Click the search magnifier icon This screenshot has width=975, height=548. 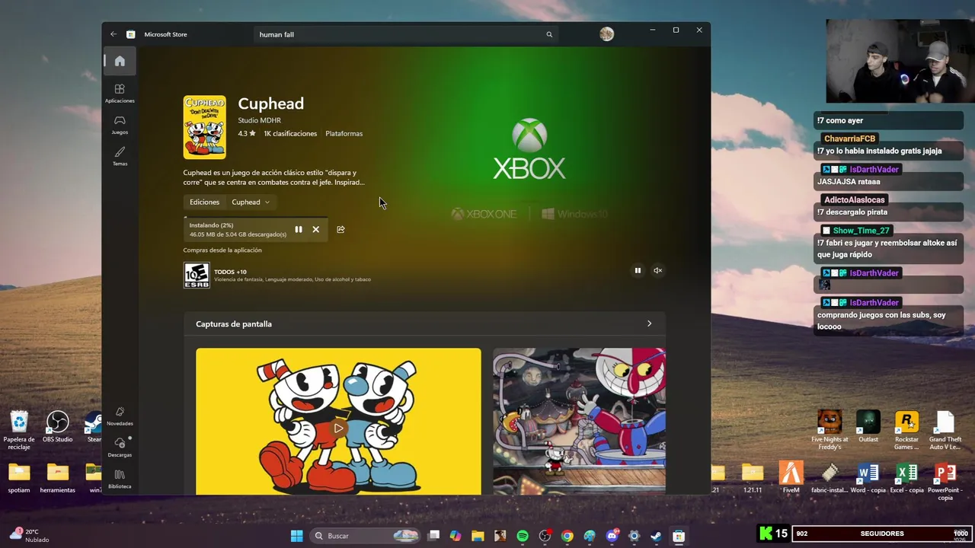tap(548, 34)
